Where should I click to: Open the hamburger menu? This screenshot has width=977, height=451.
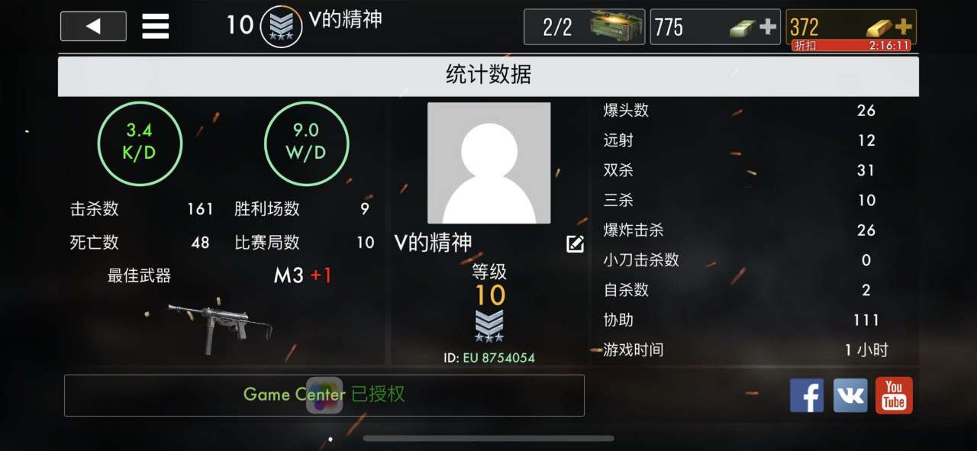(155, 27)
